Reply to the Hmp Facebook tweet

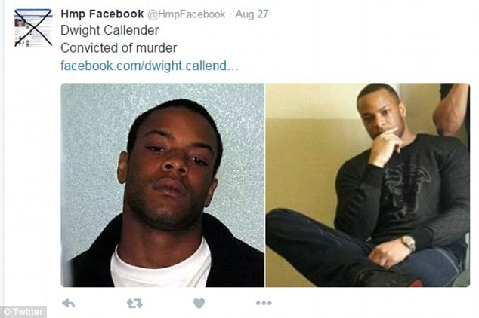69,304
